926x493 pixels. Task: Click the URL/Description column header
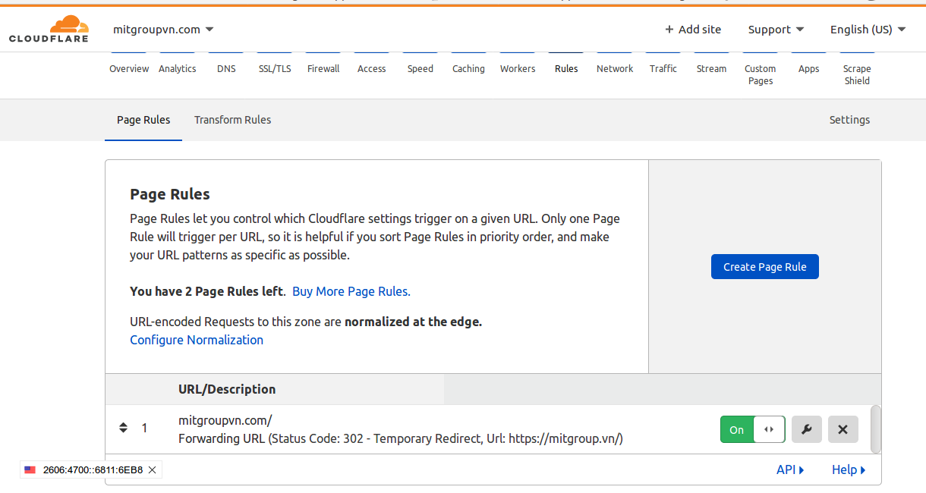[x=227, y=389]
